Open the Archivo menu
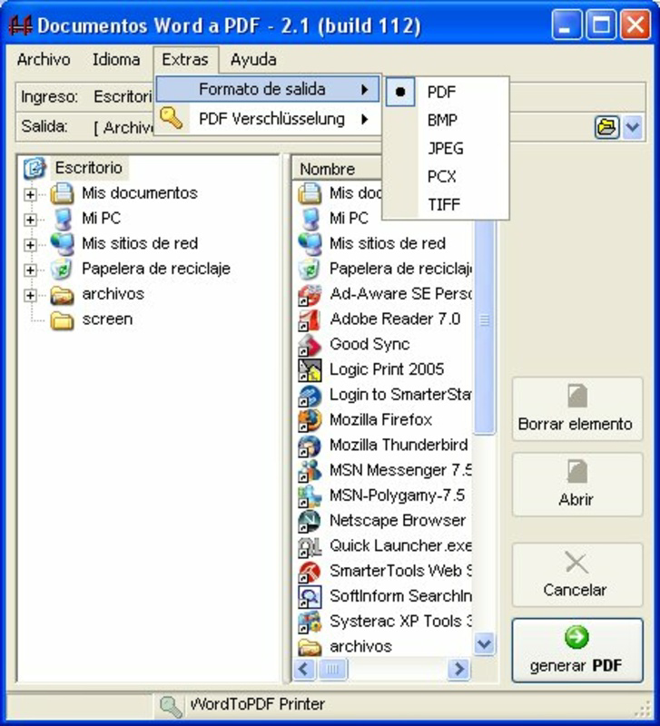The image size is (660, 726). point(44,60)
